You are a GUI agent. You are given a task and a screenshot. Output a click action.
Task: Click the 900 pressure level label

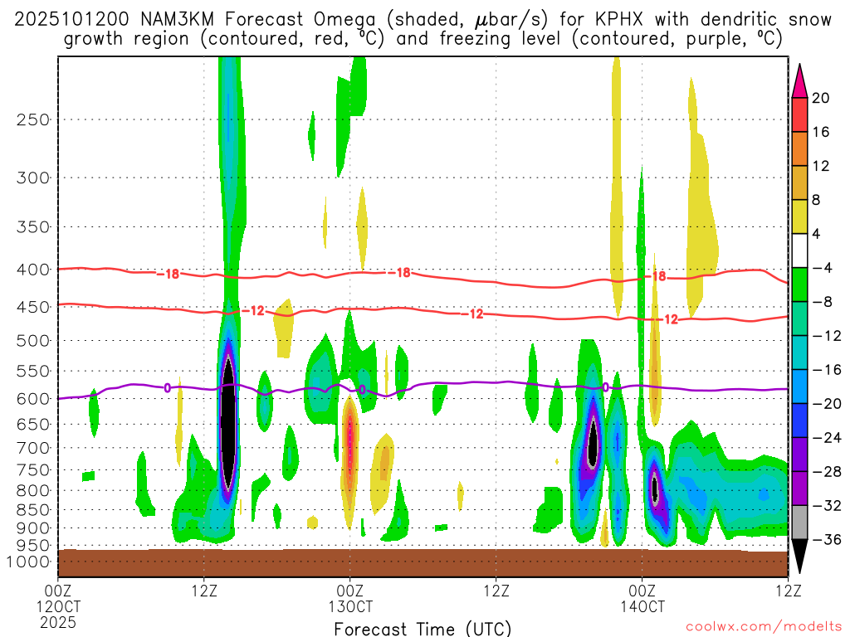pos(33,528)
